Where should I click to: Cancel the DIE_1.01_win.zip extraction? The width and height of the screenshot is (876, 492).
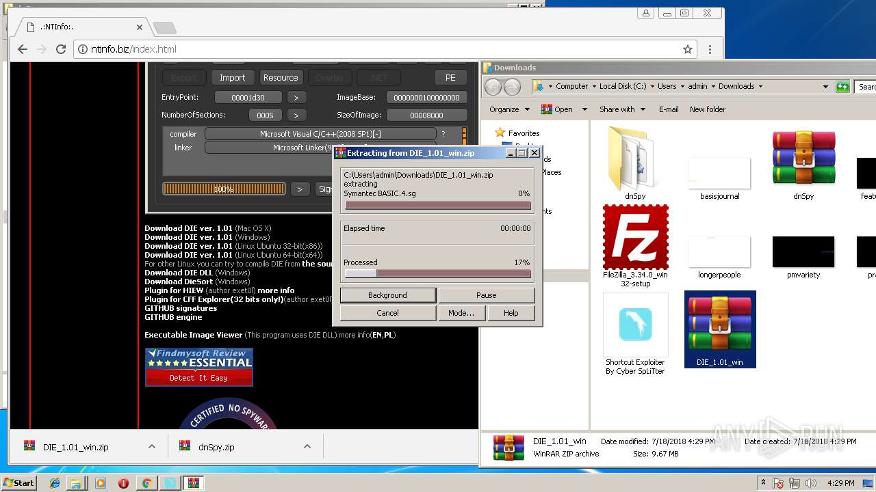pyautogui.click(x=387, y=313)
